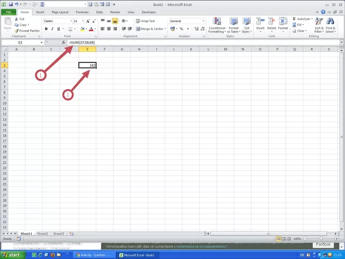Set Top Align vertical alignment
Image resolution: width=345 pixels, height=259 pixels.
point(103,21)
